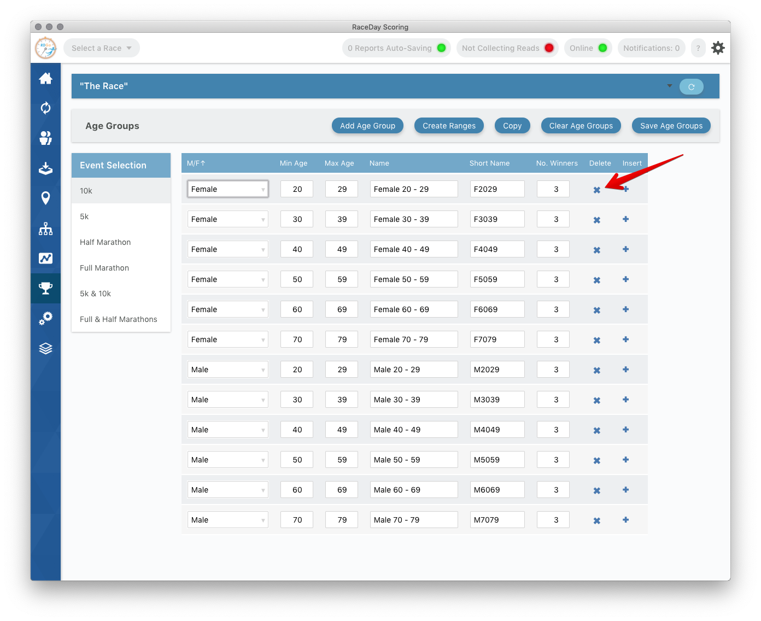Screen dimensions: 761x621
Task: Open gender dropdown for M6069 row
Action: pos(228,490)
